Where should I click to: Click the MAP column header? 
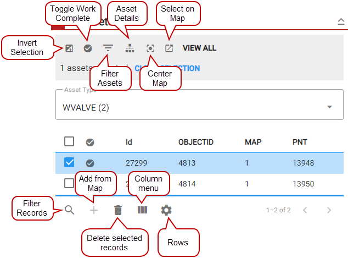[x=253, y=142]
